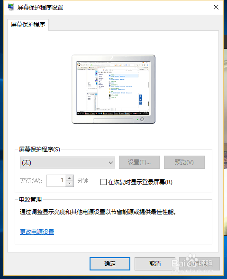Confirm with the 确定 button

click(x=110, y=264)
